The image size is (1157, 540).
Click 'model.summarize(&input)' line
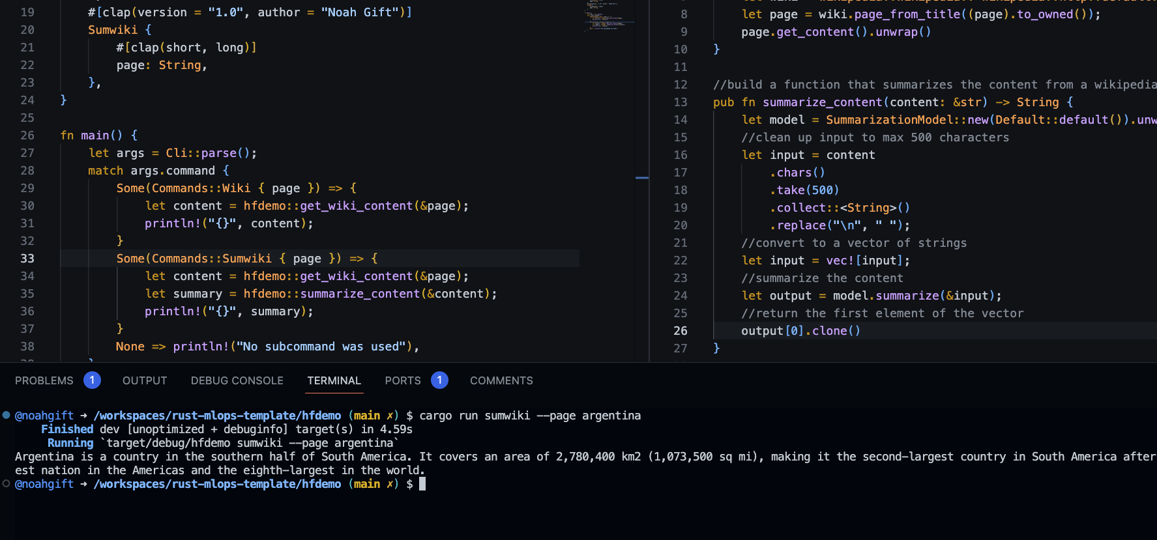871,295
